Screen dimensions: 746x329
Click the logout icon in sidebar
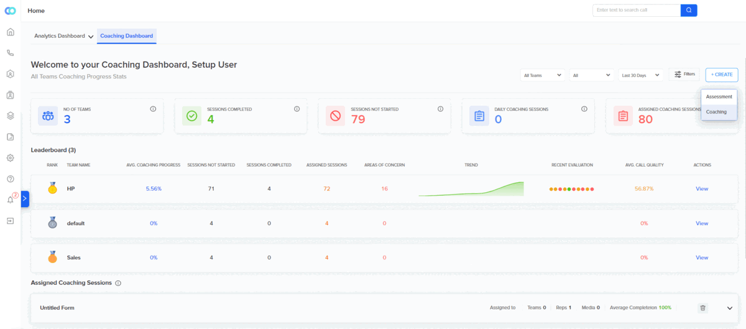tap(10, 221)
